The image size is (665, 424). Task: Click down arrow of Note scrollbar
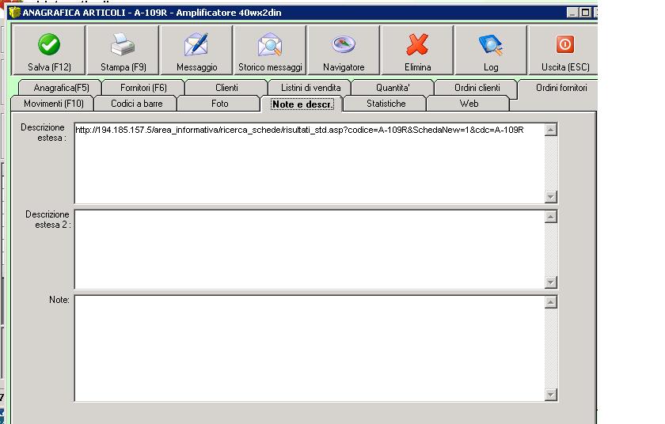pyautogui.click(x=550, y=395)
